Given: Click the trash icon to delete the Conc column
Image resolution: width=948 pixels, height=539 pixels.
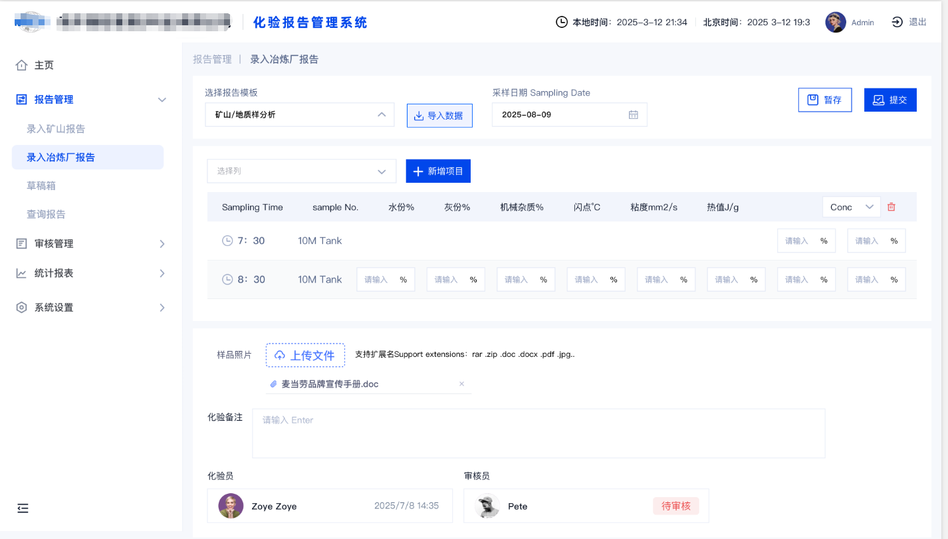Looking at the screenshot, I should click(x=891, y=207).
